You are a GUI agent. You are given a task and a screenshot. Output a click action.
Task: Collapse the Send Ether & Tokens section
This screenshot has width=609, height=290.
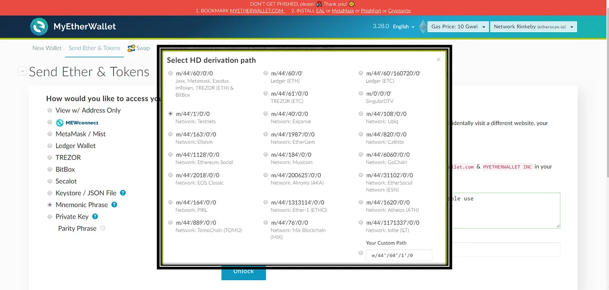click(22, 71)
